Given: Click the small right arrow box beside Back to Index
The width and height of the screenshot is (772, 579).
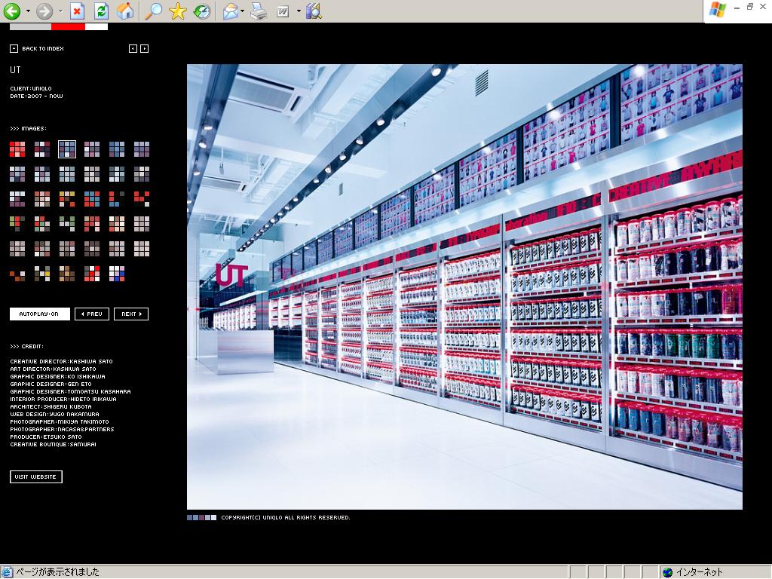Looking at the screenshot, I should click(x=144, y=49).
